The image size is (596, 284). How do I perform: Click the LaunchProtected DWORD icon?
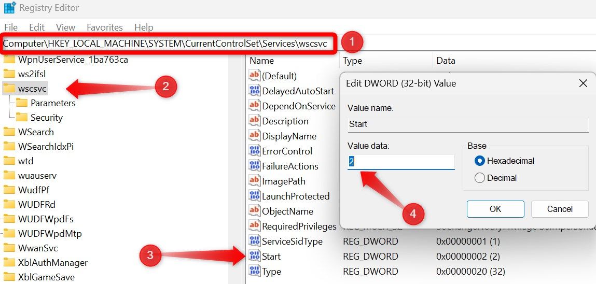[254, 196]
